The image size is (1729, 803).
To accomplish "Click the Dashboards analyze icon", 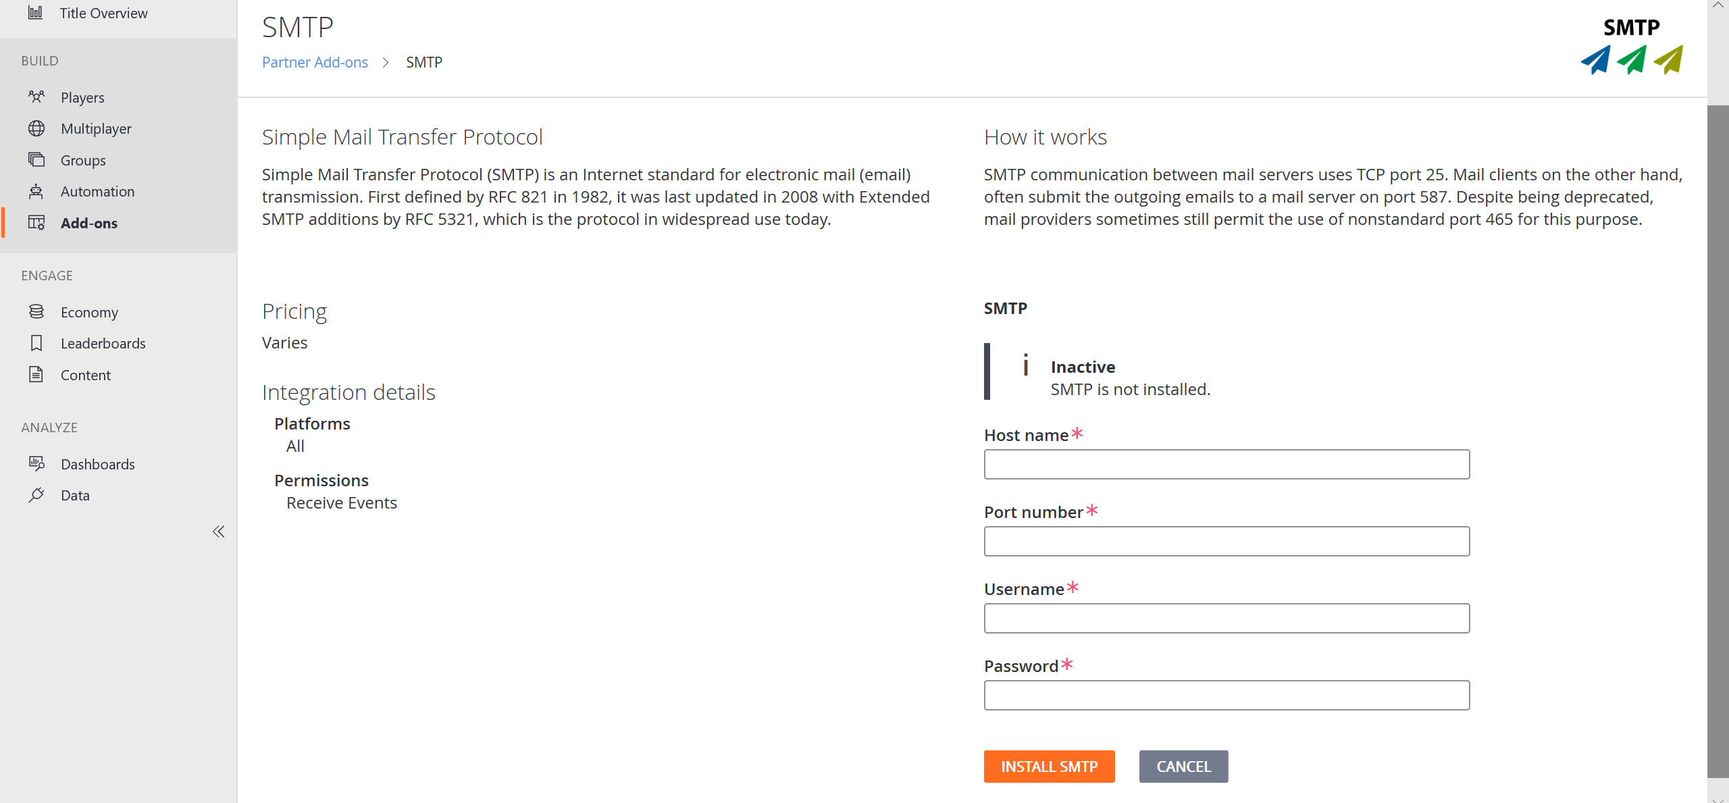I will point(38,463).
